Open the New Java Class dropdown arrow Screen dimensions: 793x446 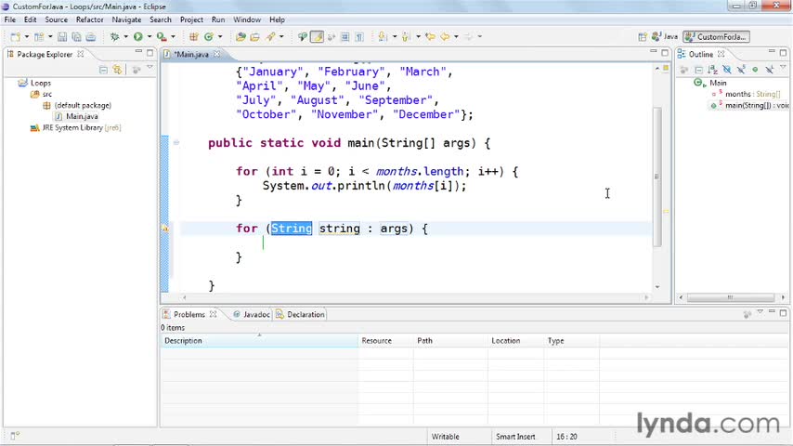[x=220, y=37]
